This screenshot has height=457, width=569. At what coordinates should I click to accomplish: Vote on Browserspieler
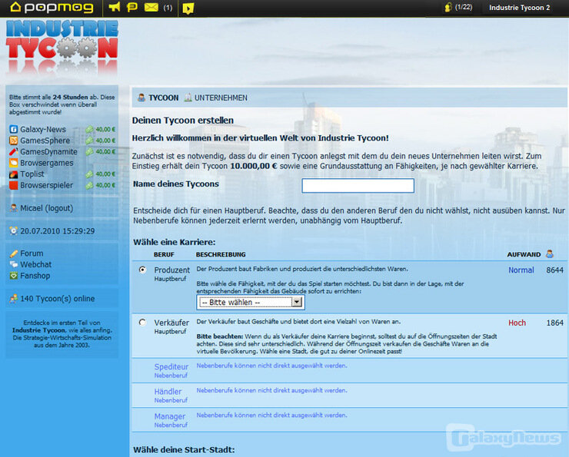click(46, 186)
